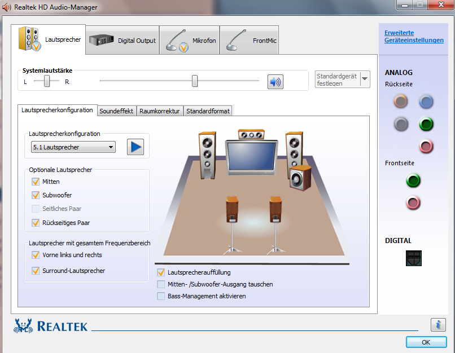The height and width of the screenshot is (353, 455).
Task: Enable Mitten-/Subwoofer-Ausgang tauschen
Action: pos(161,284)
